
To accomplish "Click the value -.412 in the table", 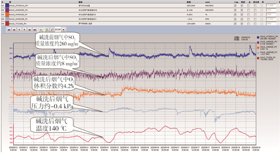I will click(190, 19).
